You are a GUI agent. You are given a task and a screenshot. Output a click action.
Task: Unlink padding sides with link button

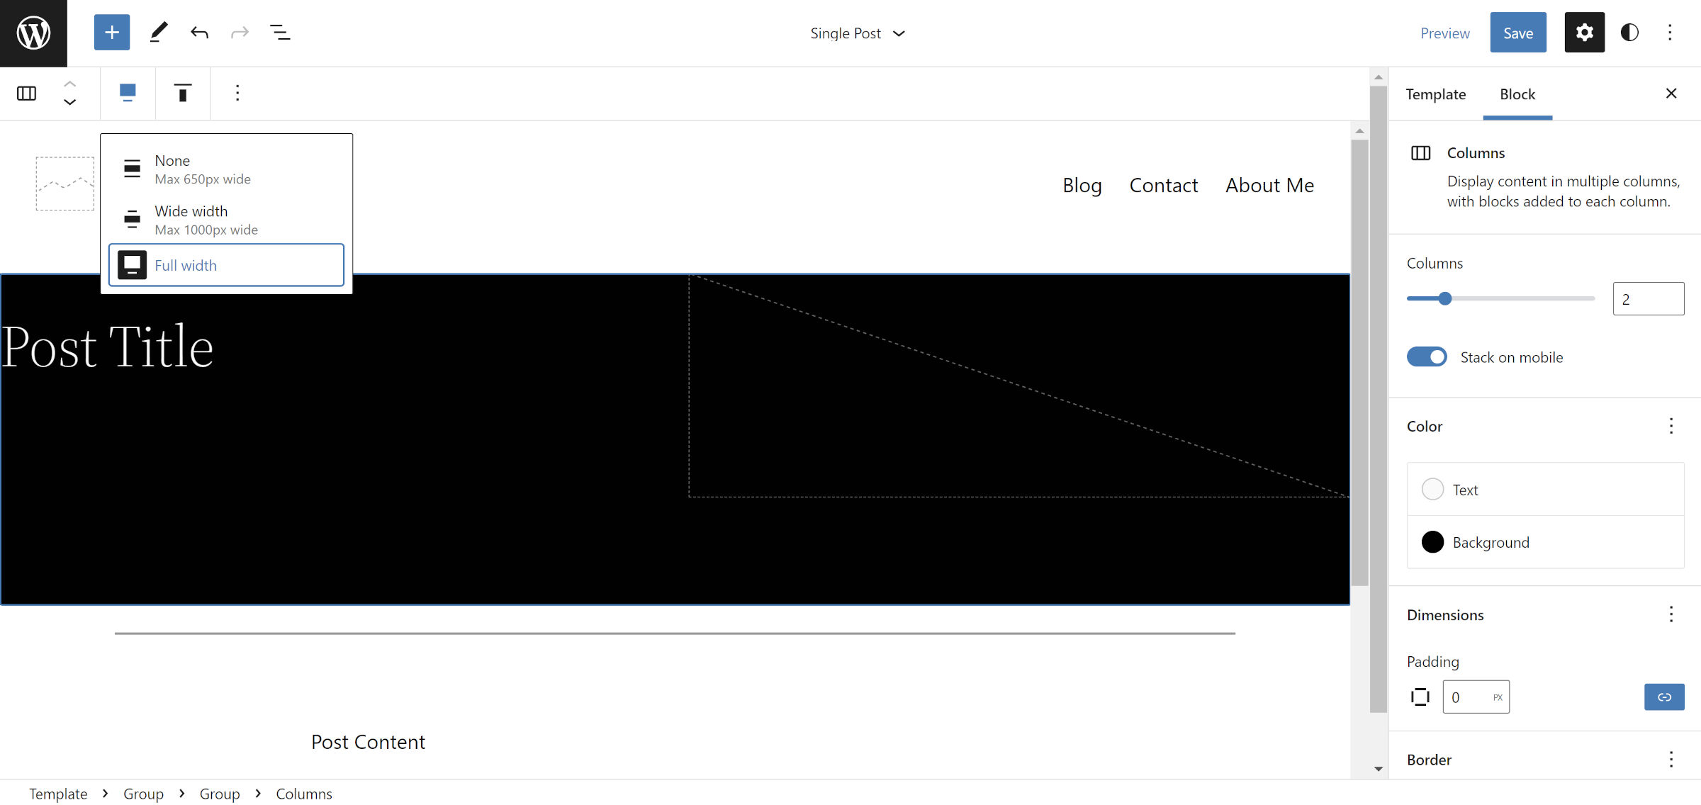click(x=1663, y=697)
